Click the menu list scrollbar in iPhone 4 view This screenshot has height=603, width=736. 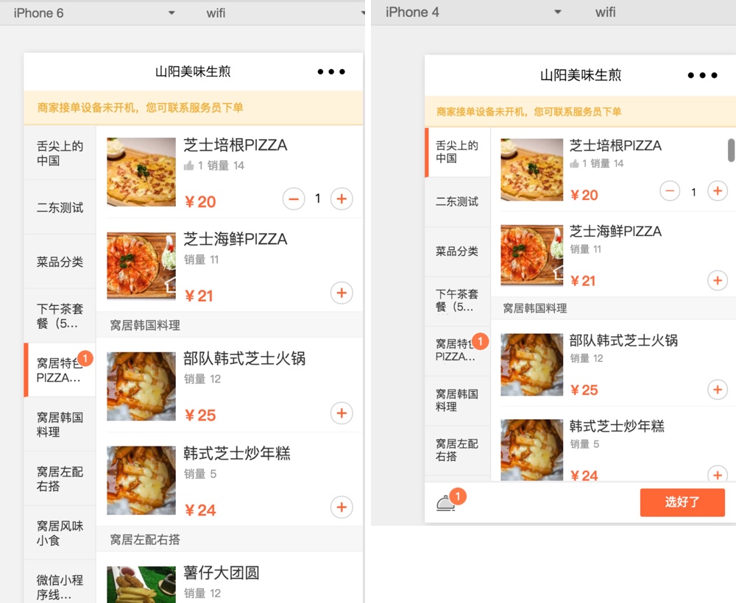[x=732, y=150]
